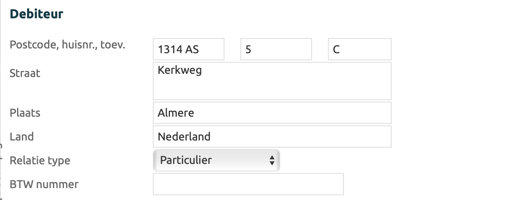Click the Relatie type label

click(40, 161)
